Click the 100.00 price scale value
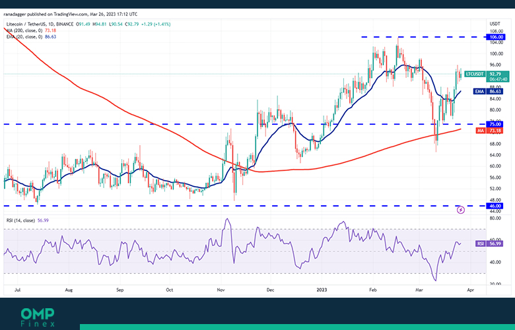This screenshot has height=330, width=515. pos(497,53)
